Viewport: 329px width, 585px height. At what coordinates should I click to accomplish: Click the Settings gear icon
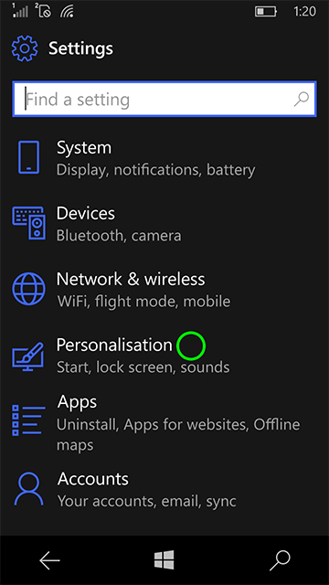(25, 48)
